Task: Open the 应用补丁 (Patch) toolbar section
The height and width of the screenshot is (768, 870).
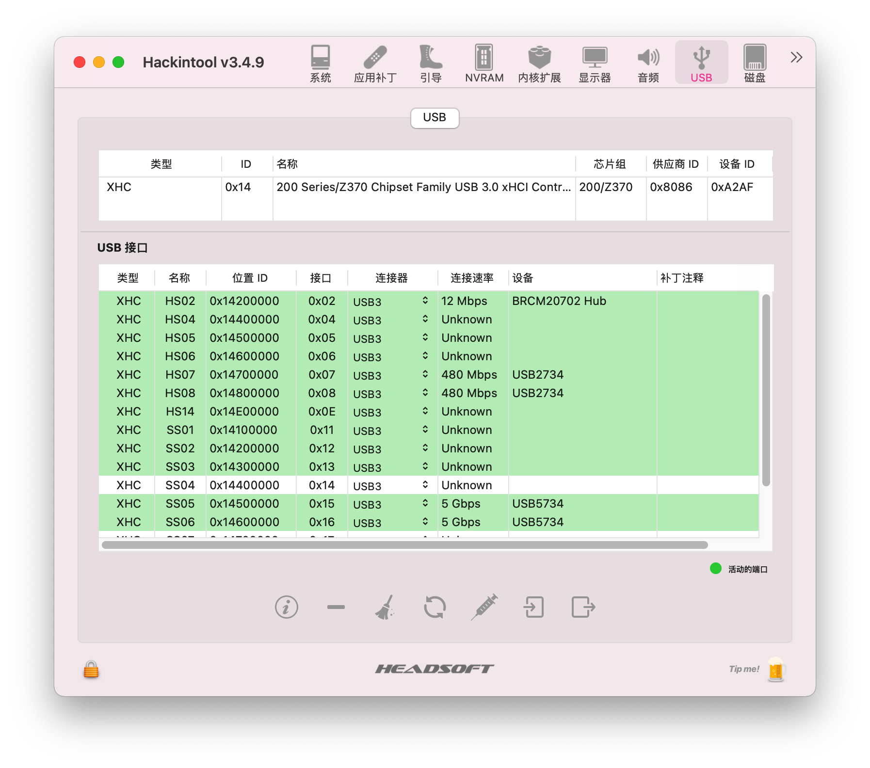Action: 375,63
